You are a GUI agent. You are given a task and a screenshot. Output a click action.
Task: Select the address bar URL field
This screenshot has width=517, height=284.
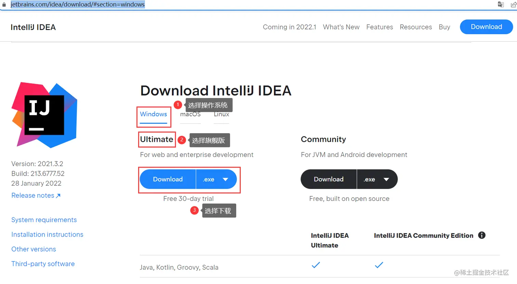click(x=78, y=4)
